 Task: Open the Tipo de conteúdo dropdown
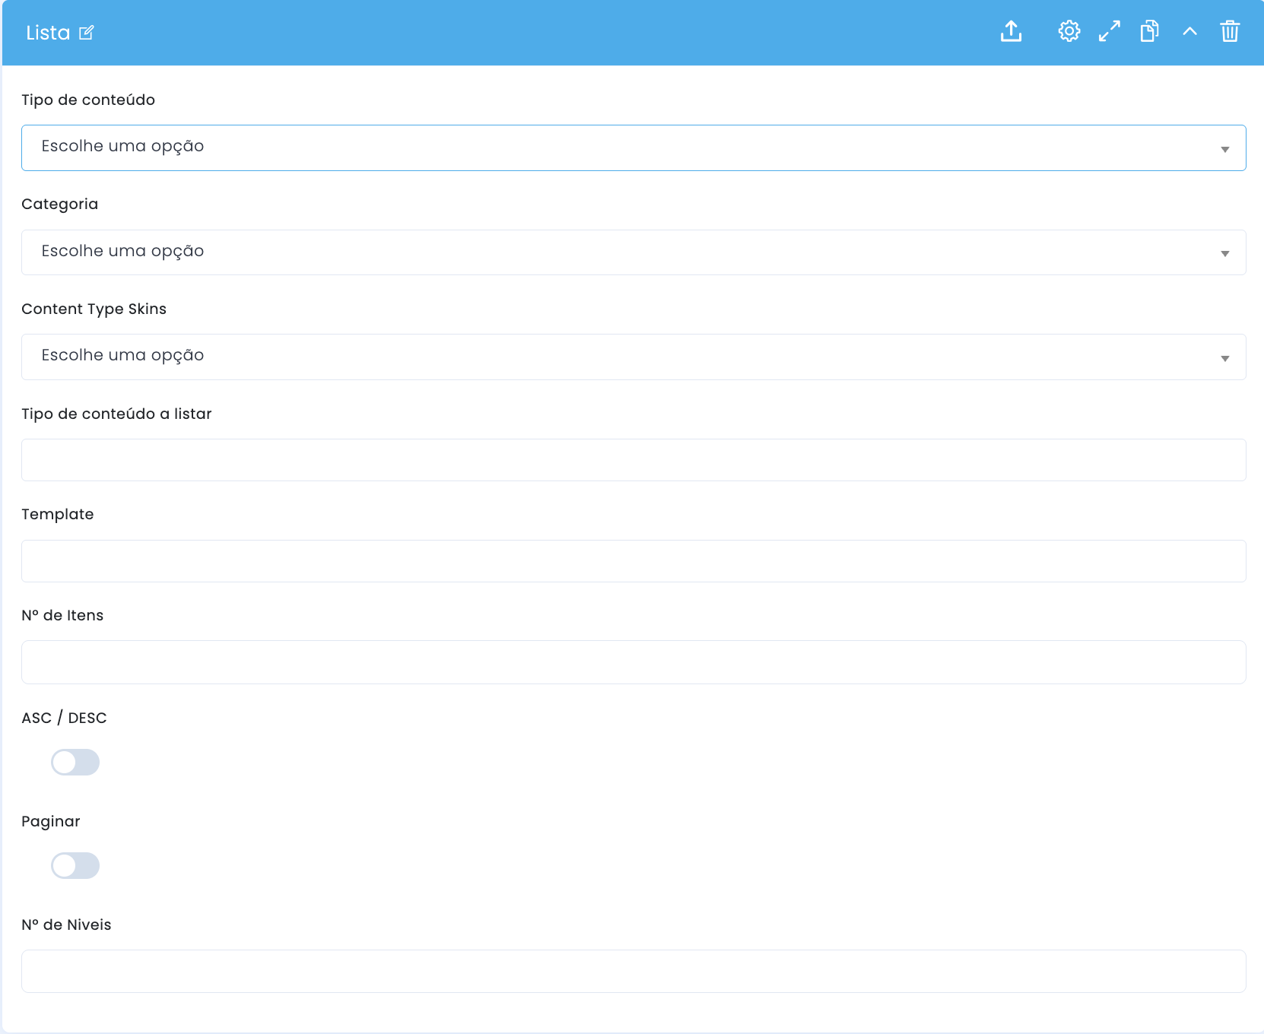click(634, 147)
